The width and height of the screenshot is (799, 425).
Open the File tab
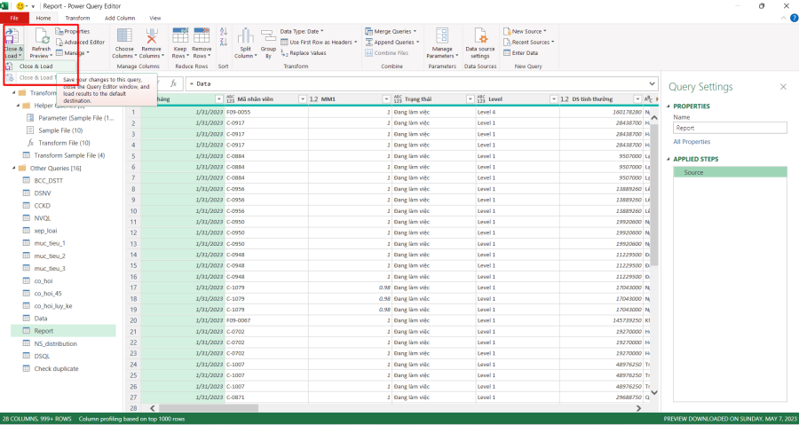pyautogui.click(x=14, y=18)
